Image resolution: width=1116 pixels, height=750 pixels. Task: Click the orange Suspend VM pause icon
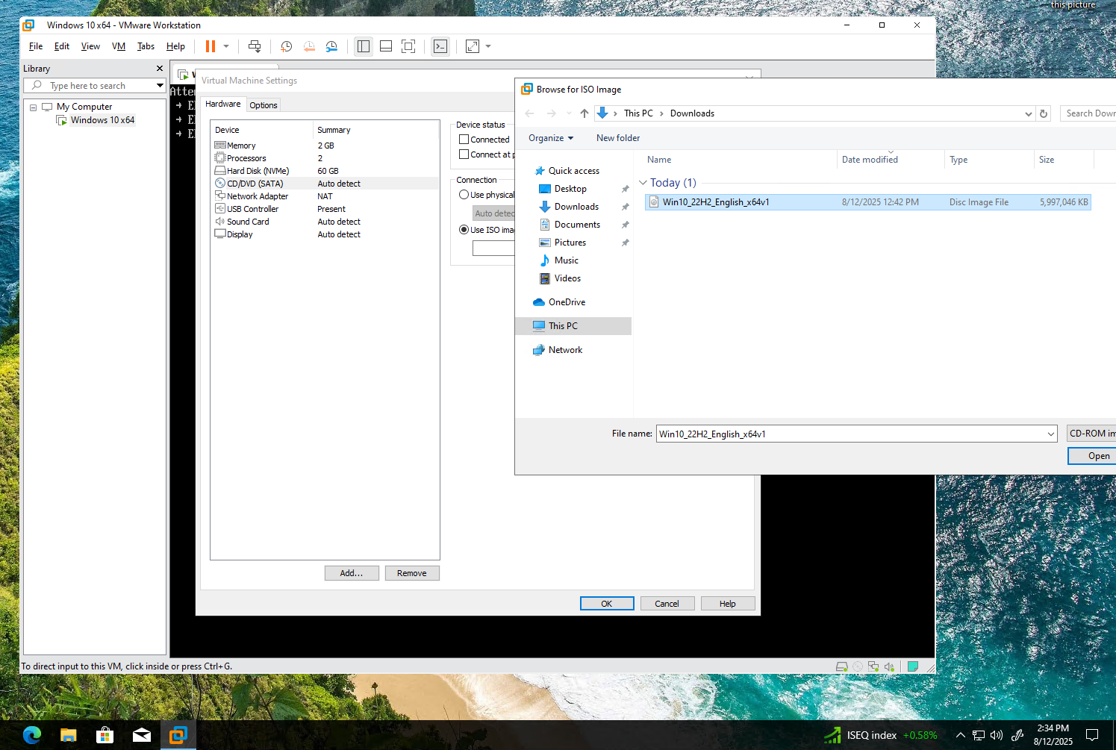pyautogui.click(x=211, y=46)
